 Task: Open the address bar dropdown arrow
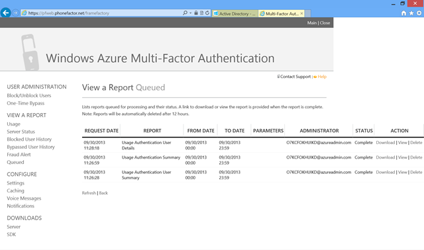(190, 13)
